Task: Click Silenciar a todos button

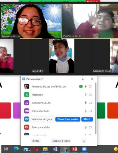Action: 61,141
